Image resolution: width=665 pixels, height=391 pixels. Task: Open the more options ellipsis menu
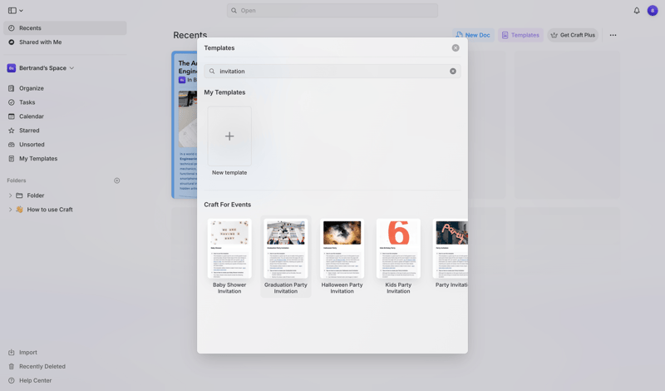pyautogui.click(x=613, y=35)
